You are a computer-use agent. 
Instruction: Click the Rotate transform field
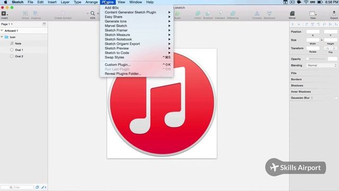pos(313,48)
